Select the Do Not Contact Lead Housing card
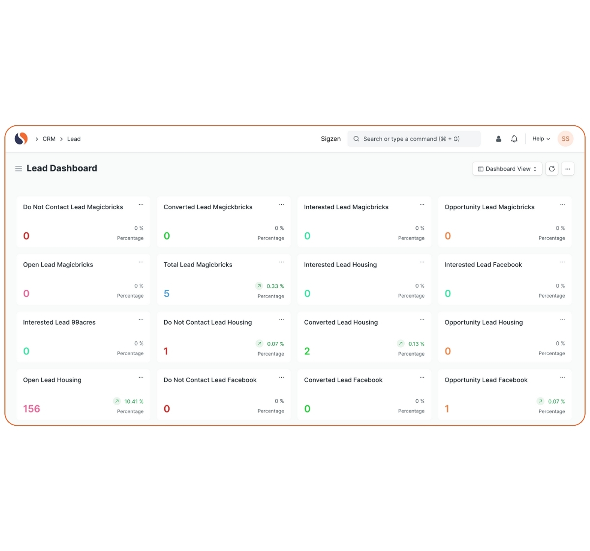This screenshot has width=590, height=551. (223, 337)
